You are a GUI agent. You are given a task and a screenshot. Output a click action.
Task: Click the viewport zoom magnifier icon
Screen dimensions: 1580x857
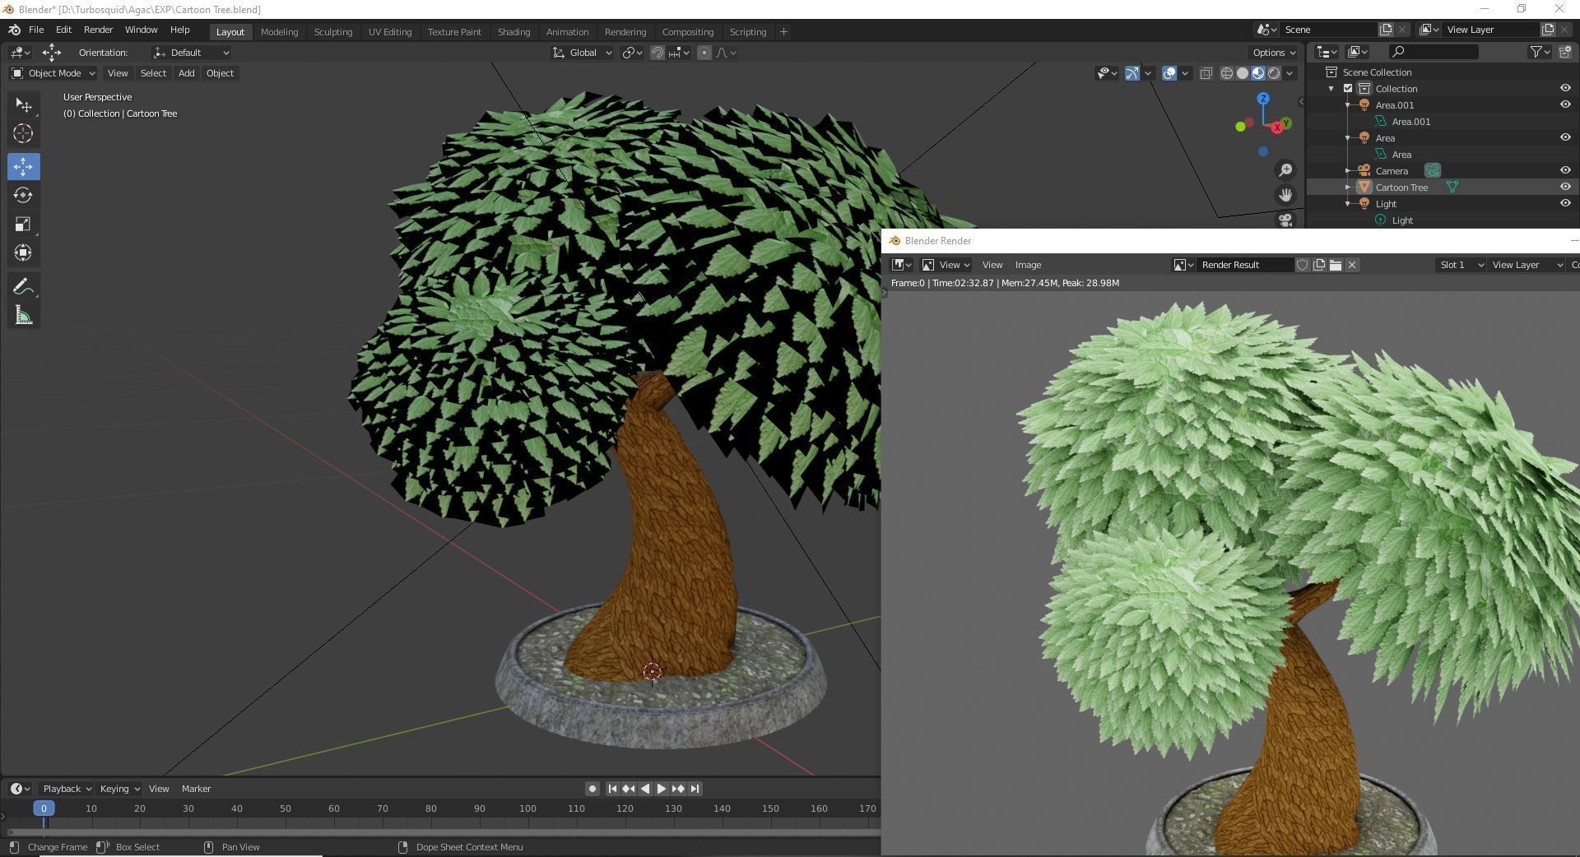coord(1285,170)
